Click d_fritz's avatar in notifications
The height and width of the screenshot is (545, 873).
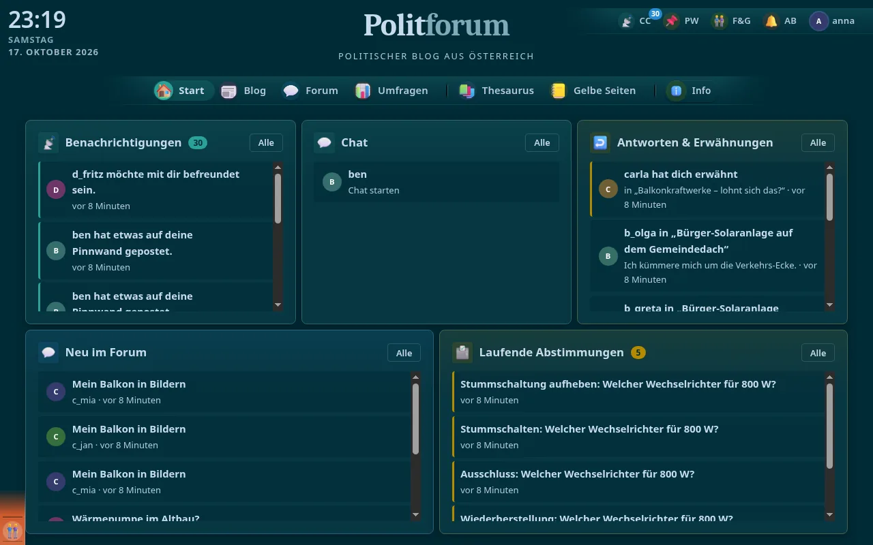click(x=56, y=189)
